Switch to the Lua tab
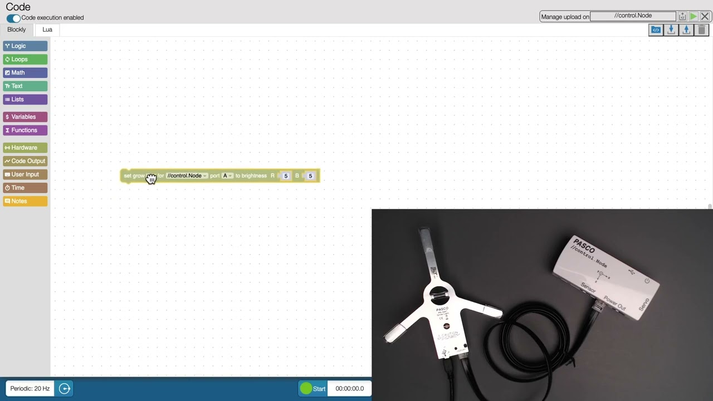 click(x=47, y=30)
